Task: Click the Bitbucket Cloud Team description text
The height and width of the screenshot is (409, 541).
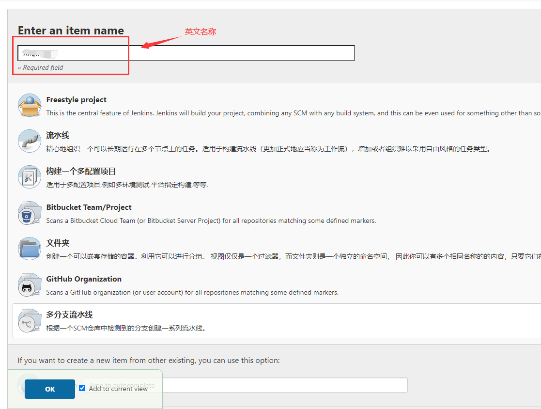Action: [211, 220]
